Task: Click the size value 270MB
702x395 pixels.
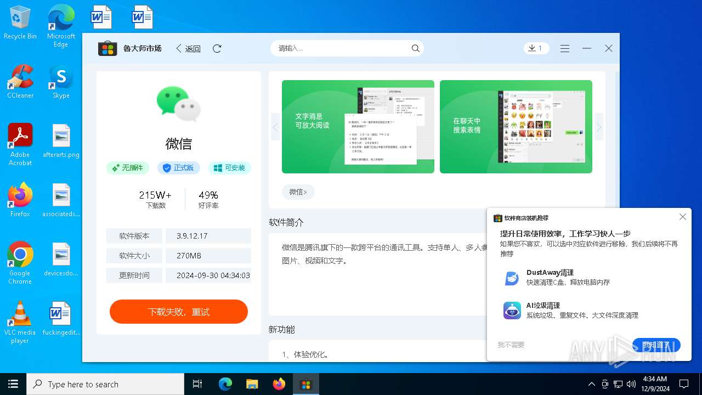Action: (x=189, y=256)
